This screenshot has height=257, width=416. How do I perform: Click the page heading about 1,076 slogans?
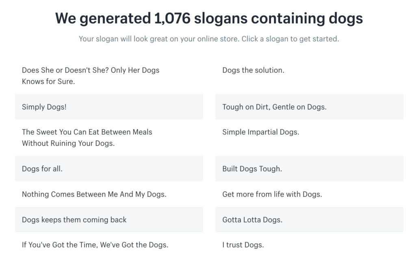pyautogui.click(x=209, y=18)
